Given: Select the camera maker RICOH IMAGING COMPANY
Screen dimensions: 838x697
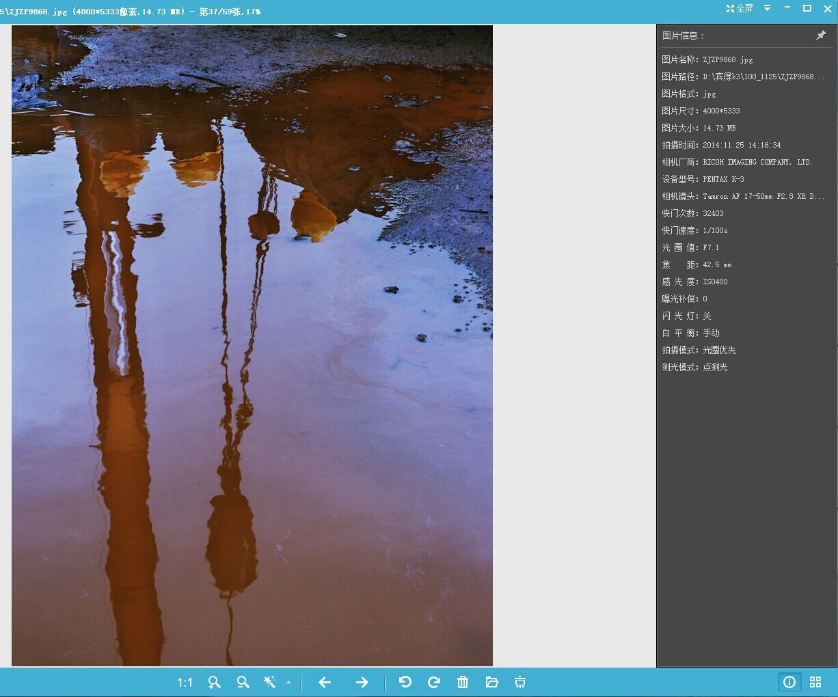Looking at the screenshot, I should coord(757,162).
